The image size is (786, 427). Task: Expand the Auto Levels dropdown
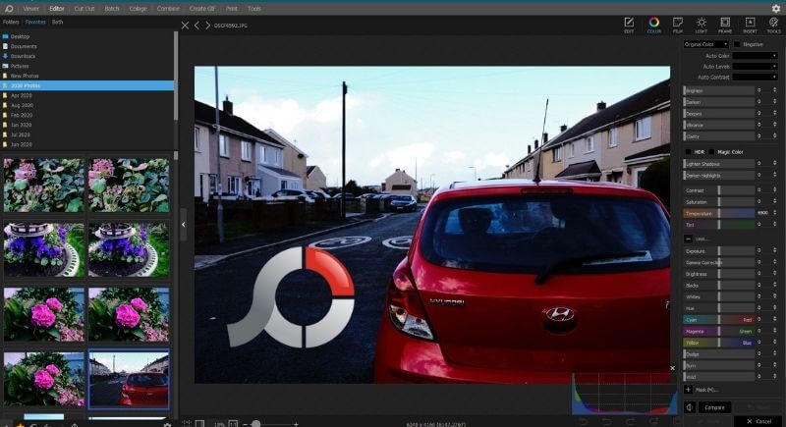pos(755,66)
